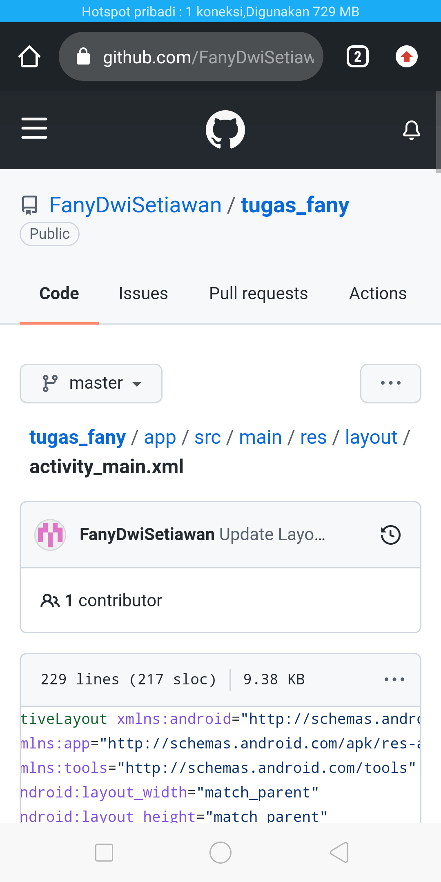Open the master branch dropdown
The image size is (441, 882).
91,383
